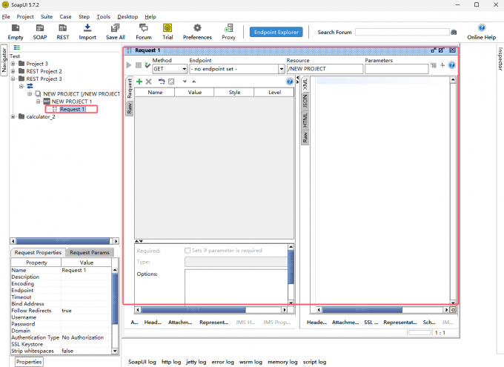Click in the Search Forum field
This screenshot has height=367, width=504.
tap(402, 32)
